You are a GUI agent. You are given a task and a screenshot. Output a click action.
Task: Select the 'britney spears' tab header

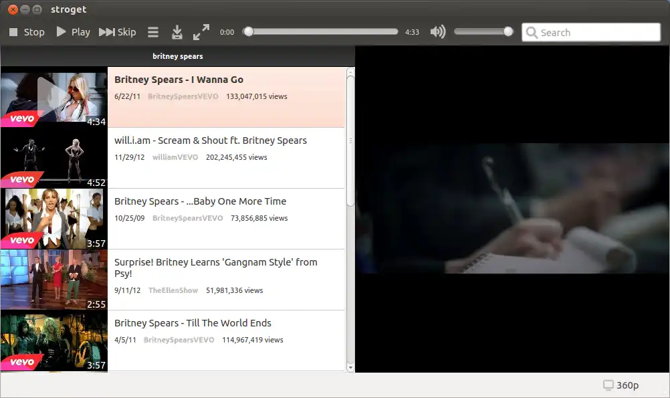click(178, 56)
